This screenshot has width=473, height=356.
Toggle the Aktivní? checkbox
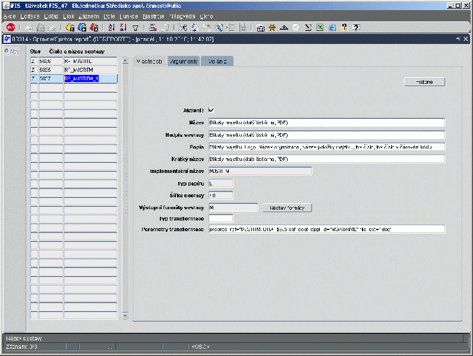(211, 110)
